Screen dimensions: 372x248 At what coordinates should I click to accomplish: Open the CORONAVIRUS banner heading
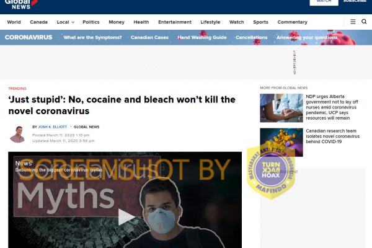[x=29, y=37]
